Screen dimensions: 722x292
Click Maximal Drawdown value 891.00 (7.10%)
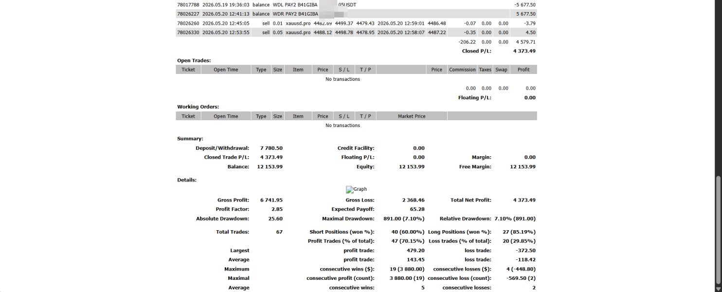point(403,219)
